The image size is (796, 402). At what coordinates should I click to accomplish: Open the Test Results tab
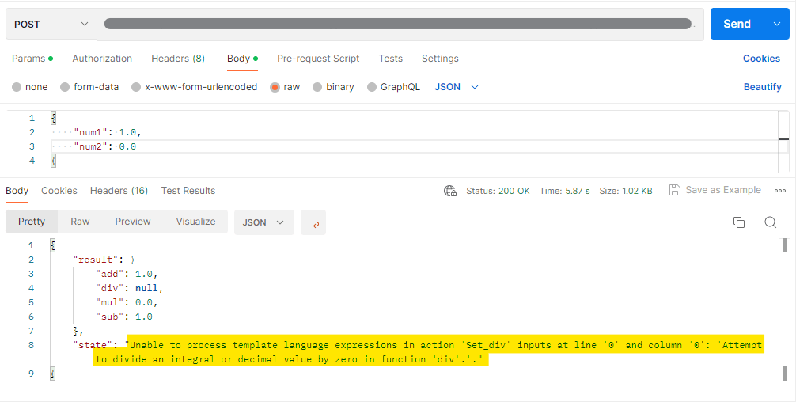(x=188, y=191)
